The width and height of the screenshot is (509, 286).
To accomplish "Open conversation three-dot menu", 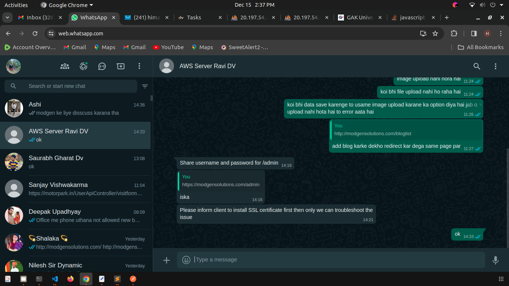I will click(496, 66).
